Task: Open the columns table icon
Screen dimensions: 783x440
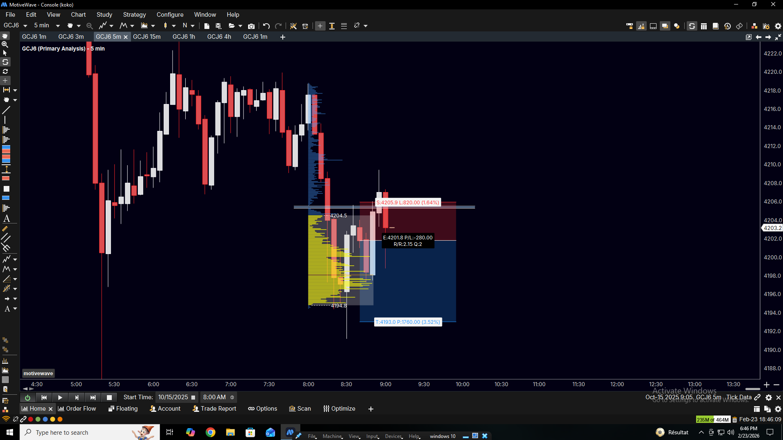Action: pyautogui.click(x=704, y=26)
